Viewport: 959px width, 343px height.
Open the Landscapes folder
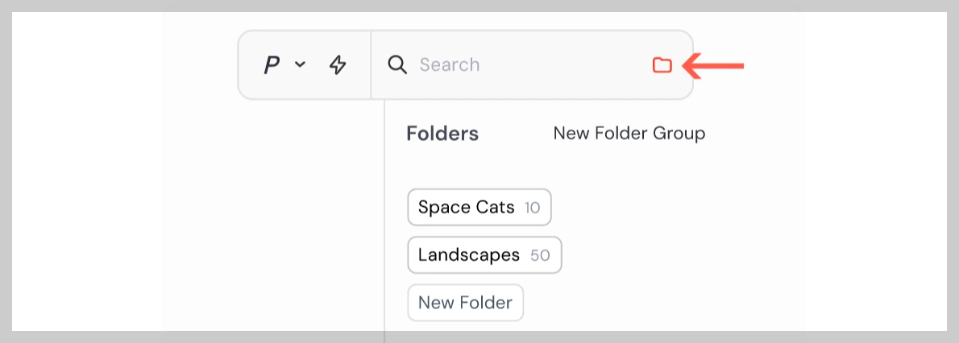click(469, 255)
